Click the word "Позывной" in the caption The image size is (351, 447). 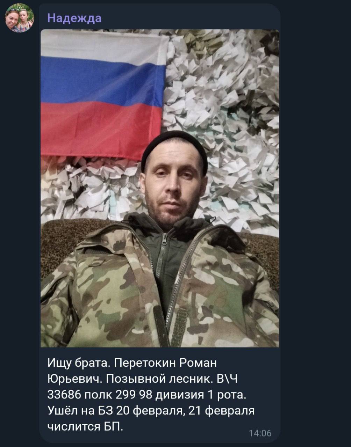[x=135, y=379]
